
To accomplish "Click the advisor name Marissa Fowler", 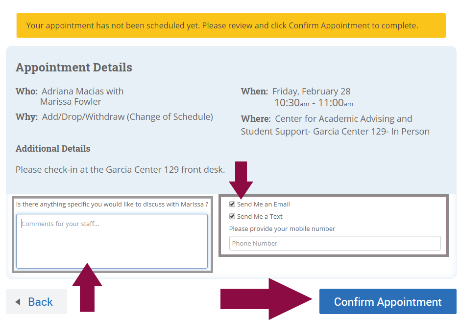I will pyautogui.click(x=71, y=102).
